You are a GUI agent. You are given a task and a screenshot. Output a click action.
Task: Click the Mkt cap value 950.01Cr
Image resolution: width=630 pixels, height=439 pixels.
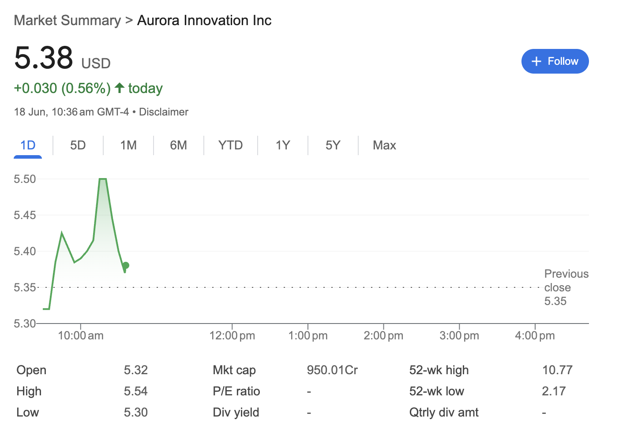332,370
